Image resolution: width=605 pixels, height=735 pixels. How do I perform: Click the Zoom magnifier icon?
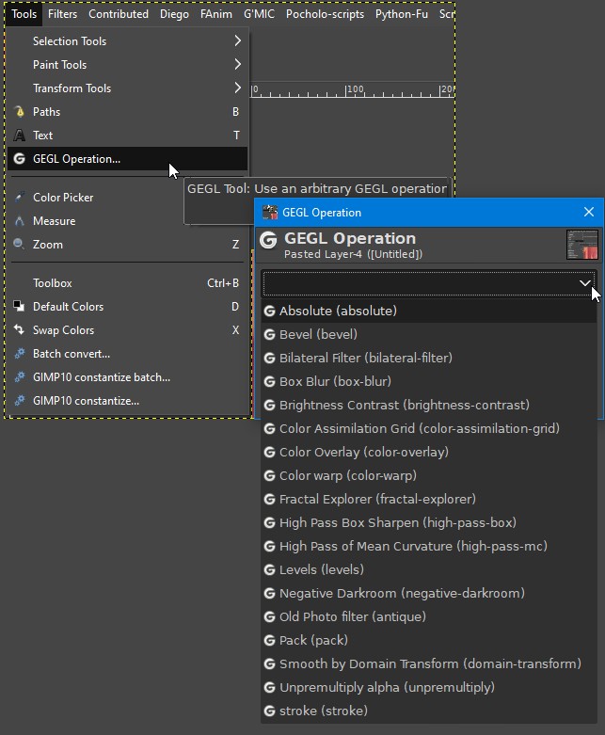pos(19,245)
